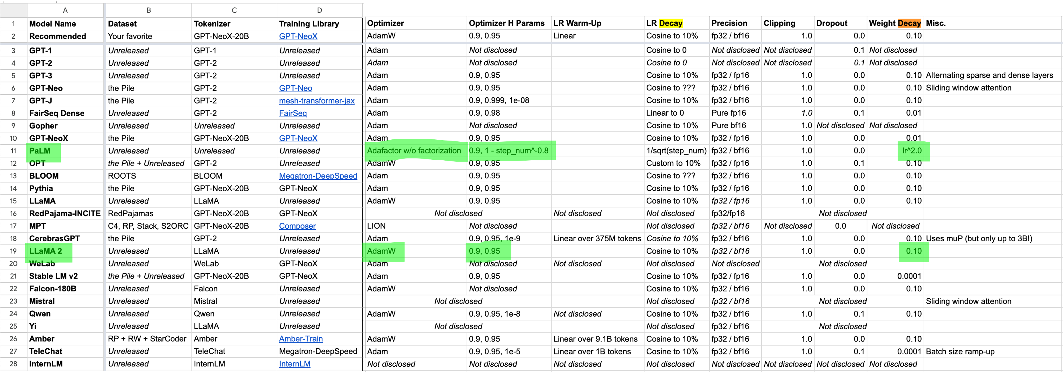Screen dimensions: 1064x373
Task: Select column D header
Action: point(319,10)
